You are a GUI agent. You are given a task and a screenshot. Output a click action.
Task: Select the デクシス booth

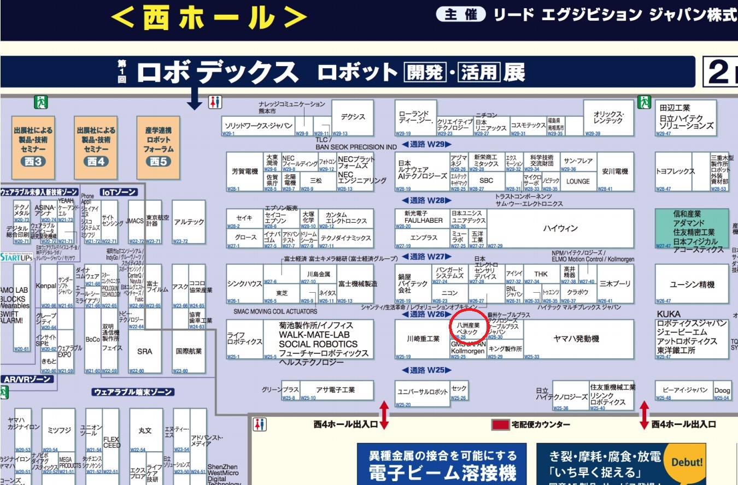pyautogui.click(x=353, y=117)
